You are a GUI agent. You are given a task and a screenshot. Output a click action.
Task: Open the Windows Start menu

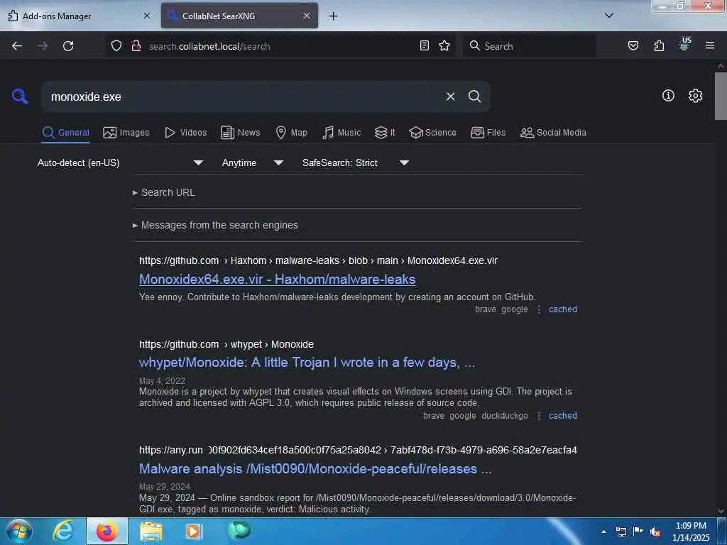point(19,531)
